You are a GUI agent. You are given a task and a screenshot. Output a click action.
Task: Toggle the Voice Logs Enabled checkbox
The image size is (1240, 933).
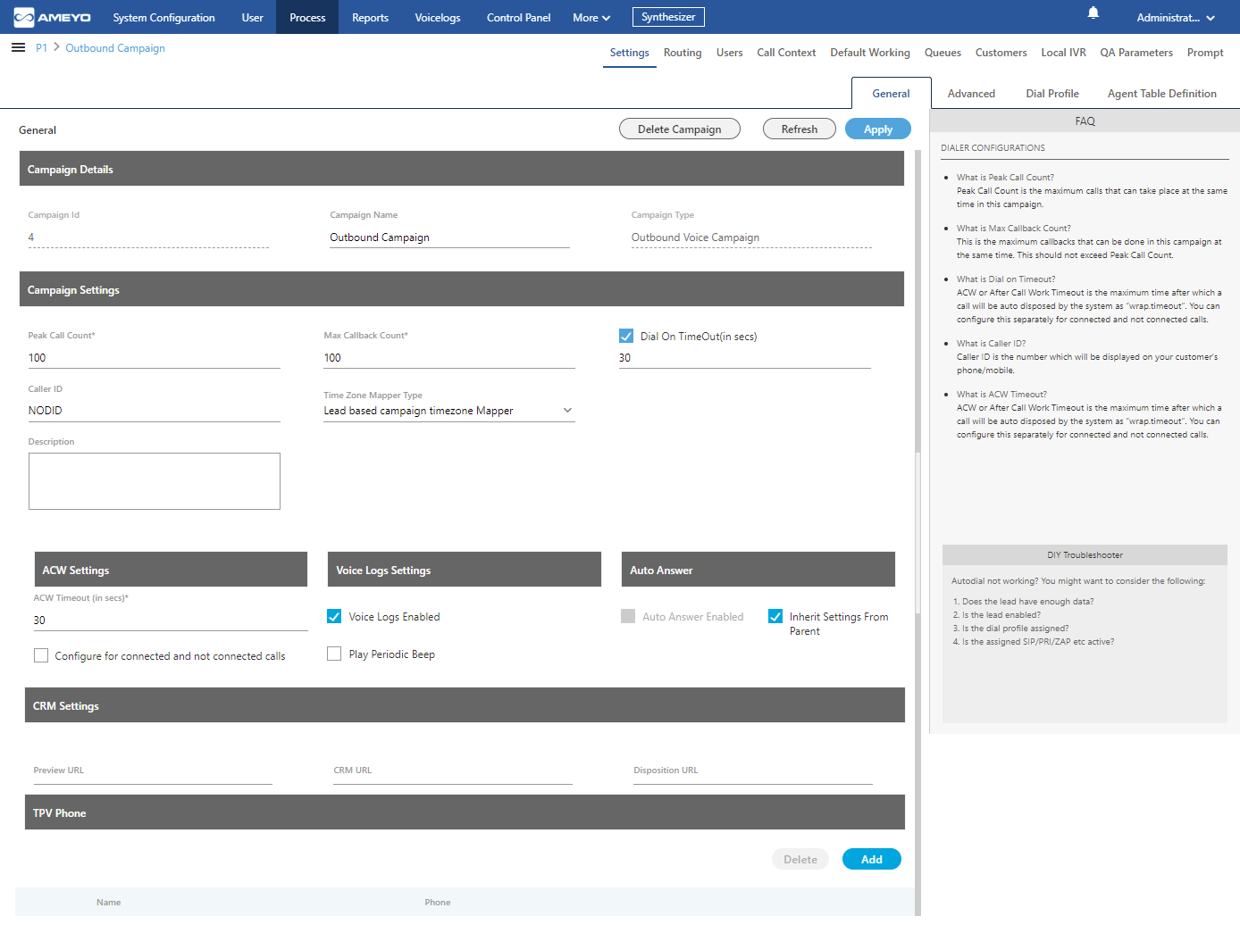click(x=334, y=616)
